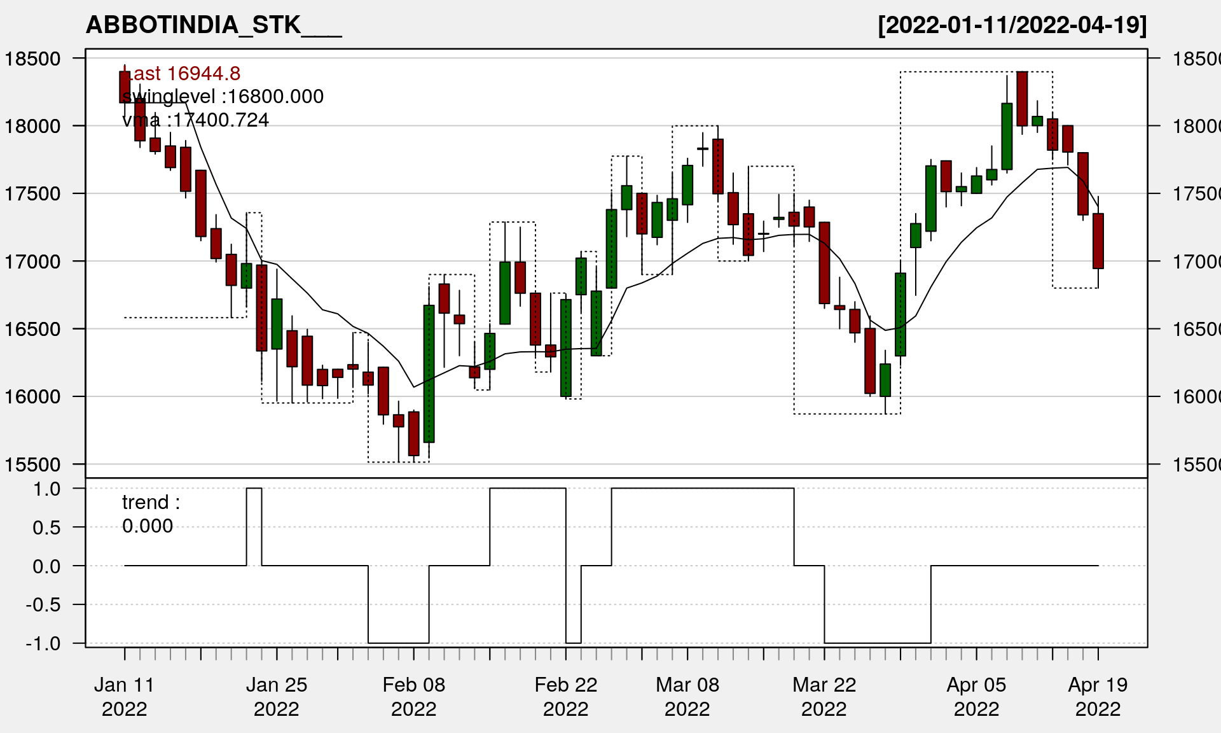This screenshot has width=1221, height=733.
Task: Click the date range label 2022-01-11/2022-04-19
Action: coord(1012,25)
